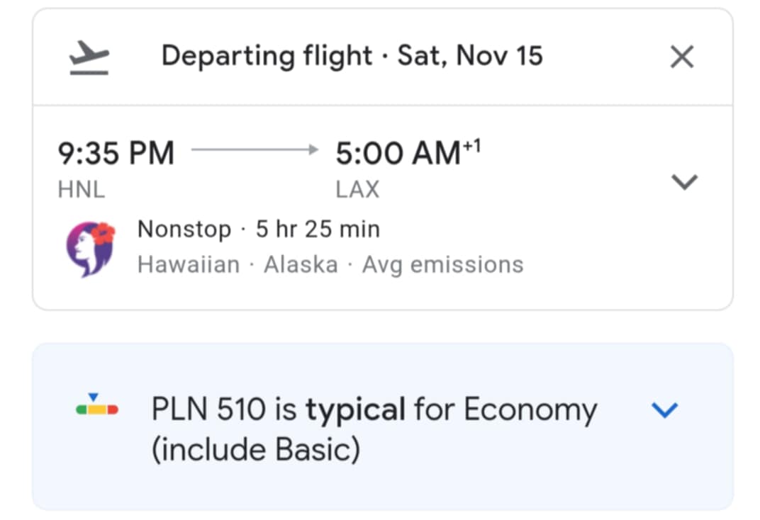
Task: Expand the PLN 510 price insight
Action: tap(664, 409)
